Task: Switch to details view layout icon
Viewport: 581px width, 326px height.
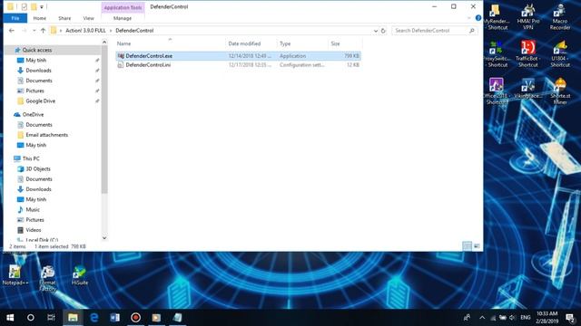Action: 467,245
